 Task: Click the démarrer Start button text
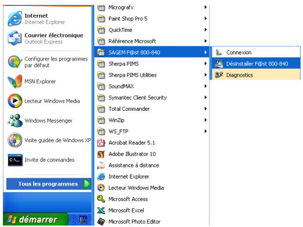coord(38,220)
